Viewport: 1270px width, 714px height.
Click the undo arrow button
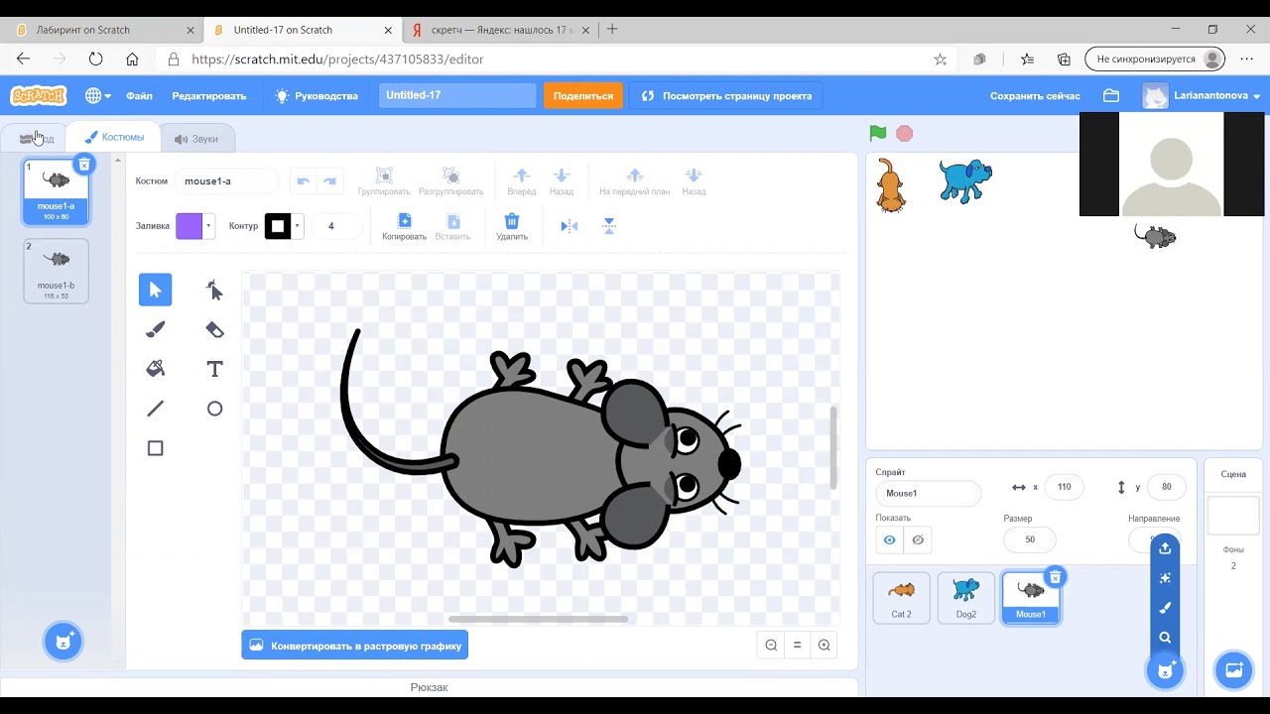(x=304, y=181)
